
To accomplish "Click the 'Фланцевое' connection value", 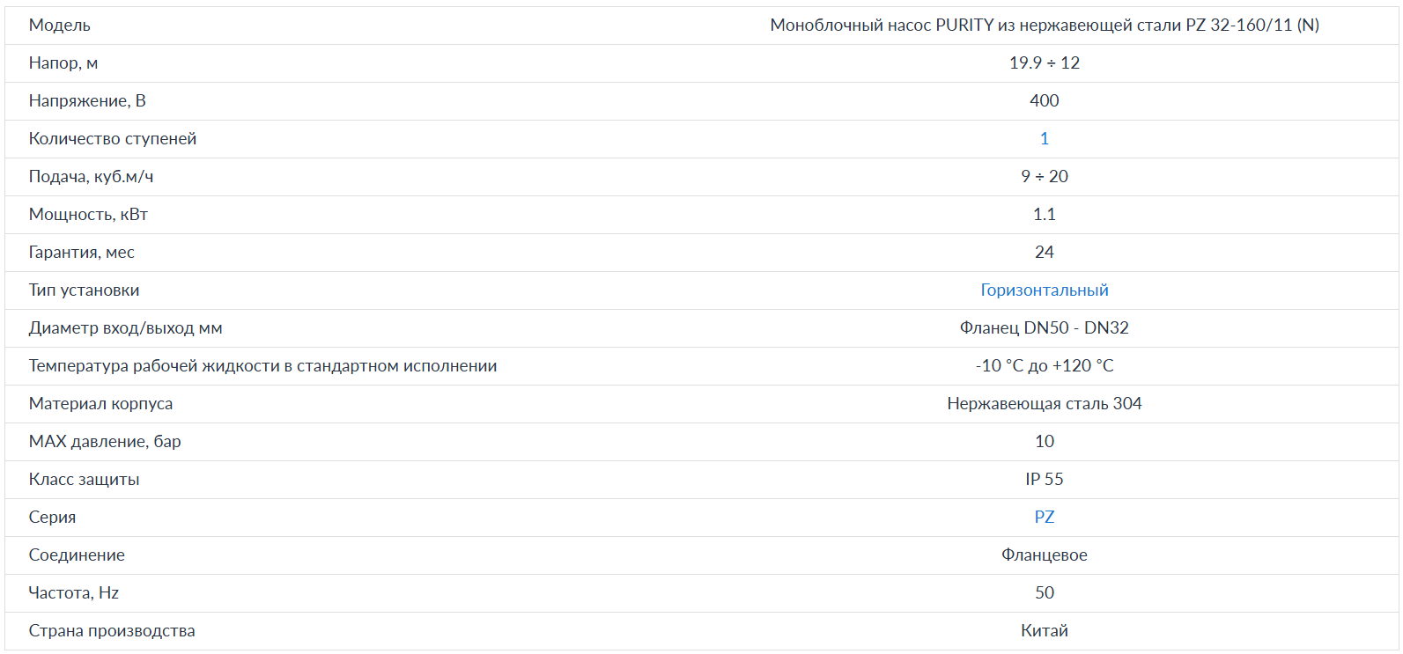I will [x=1044, y=555].
